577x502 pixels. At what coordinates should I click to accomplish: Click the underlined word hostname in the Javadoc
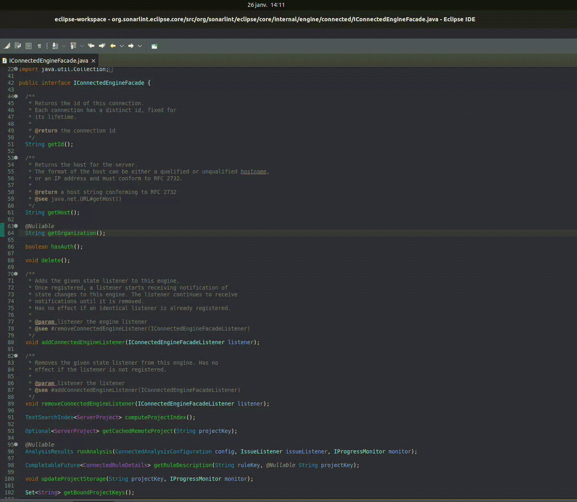[253, 171]
